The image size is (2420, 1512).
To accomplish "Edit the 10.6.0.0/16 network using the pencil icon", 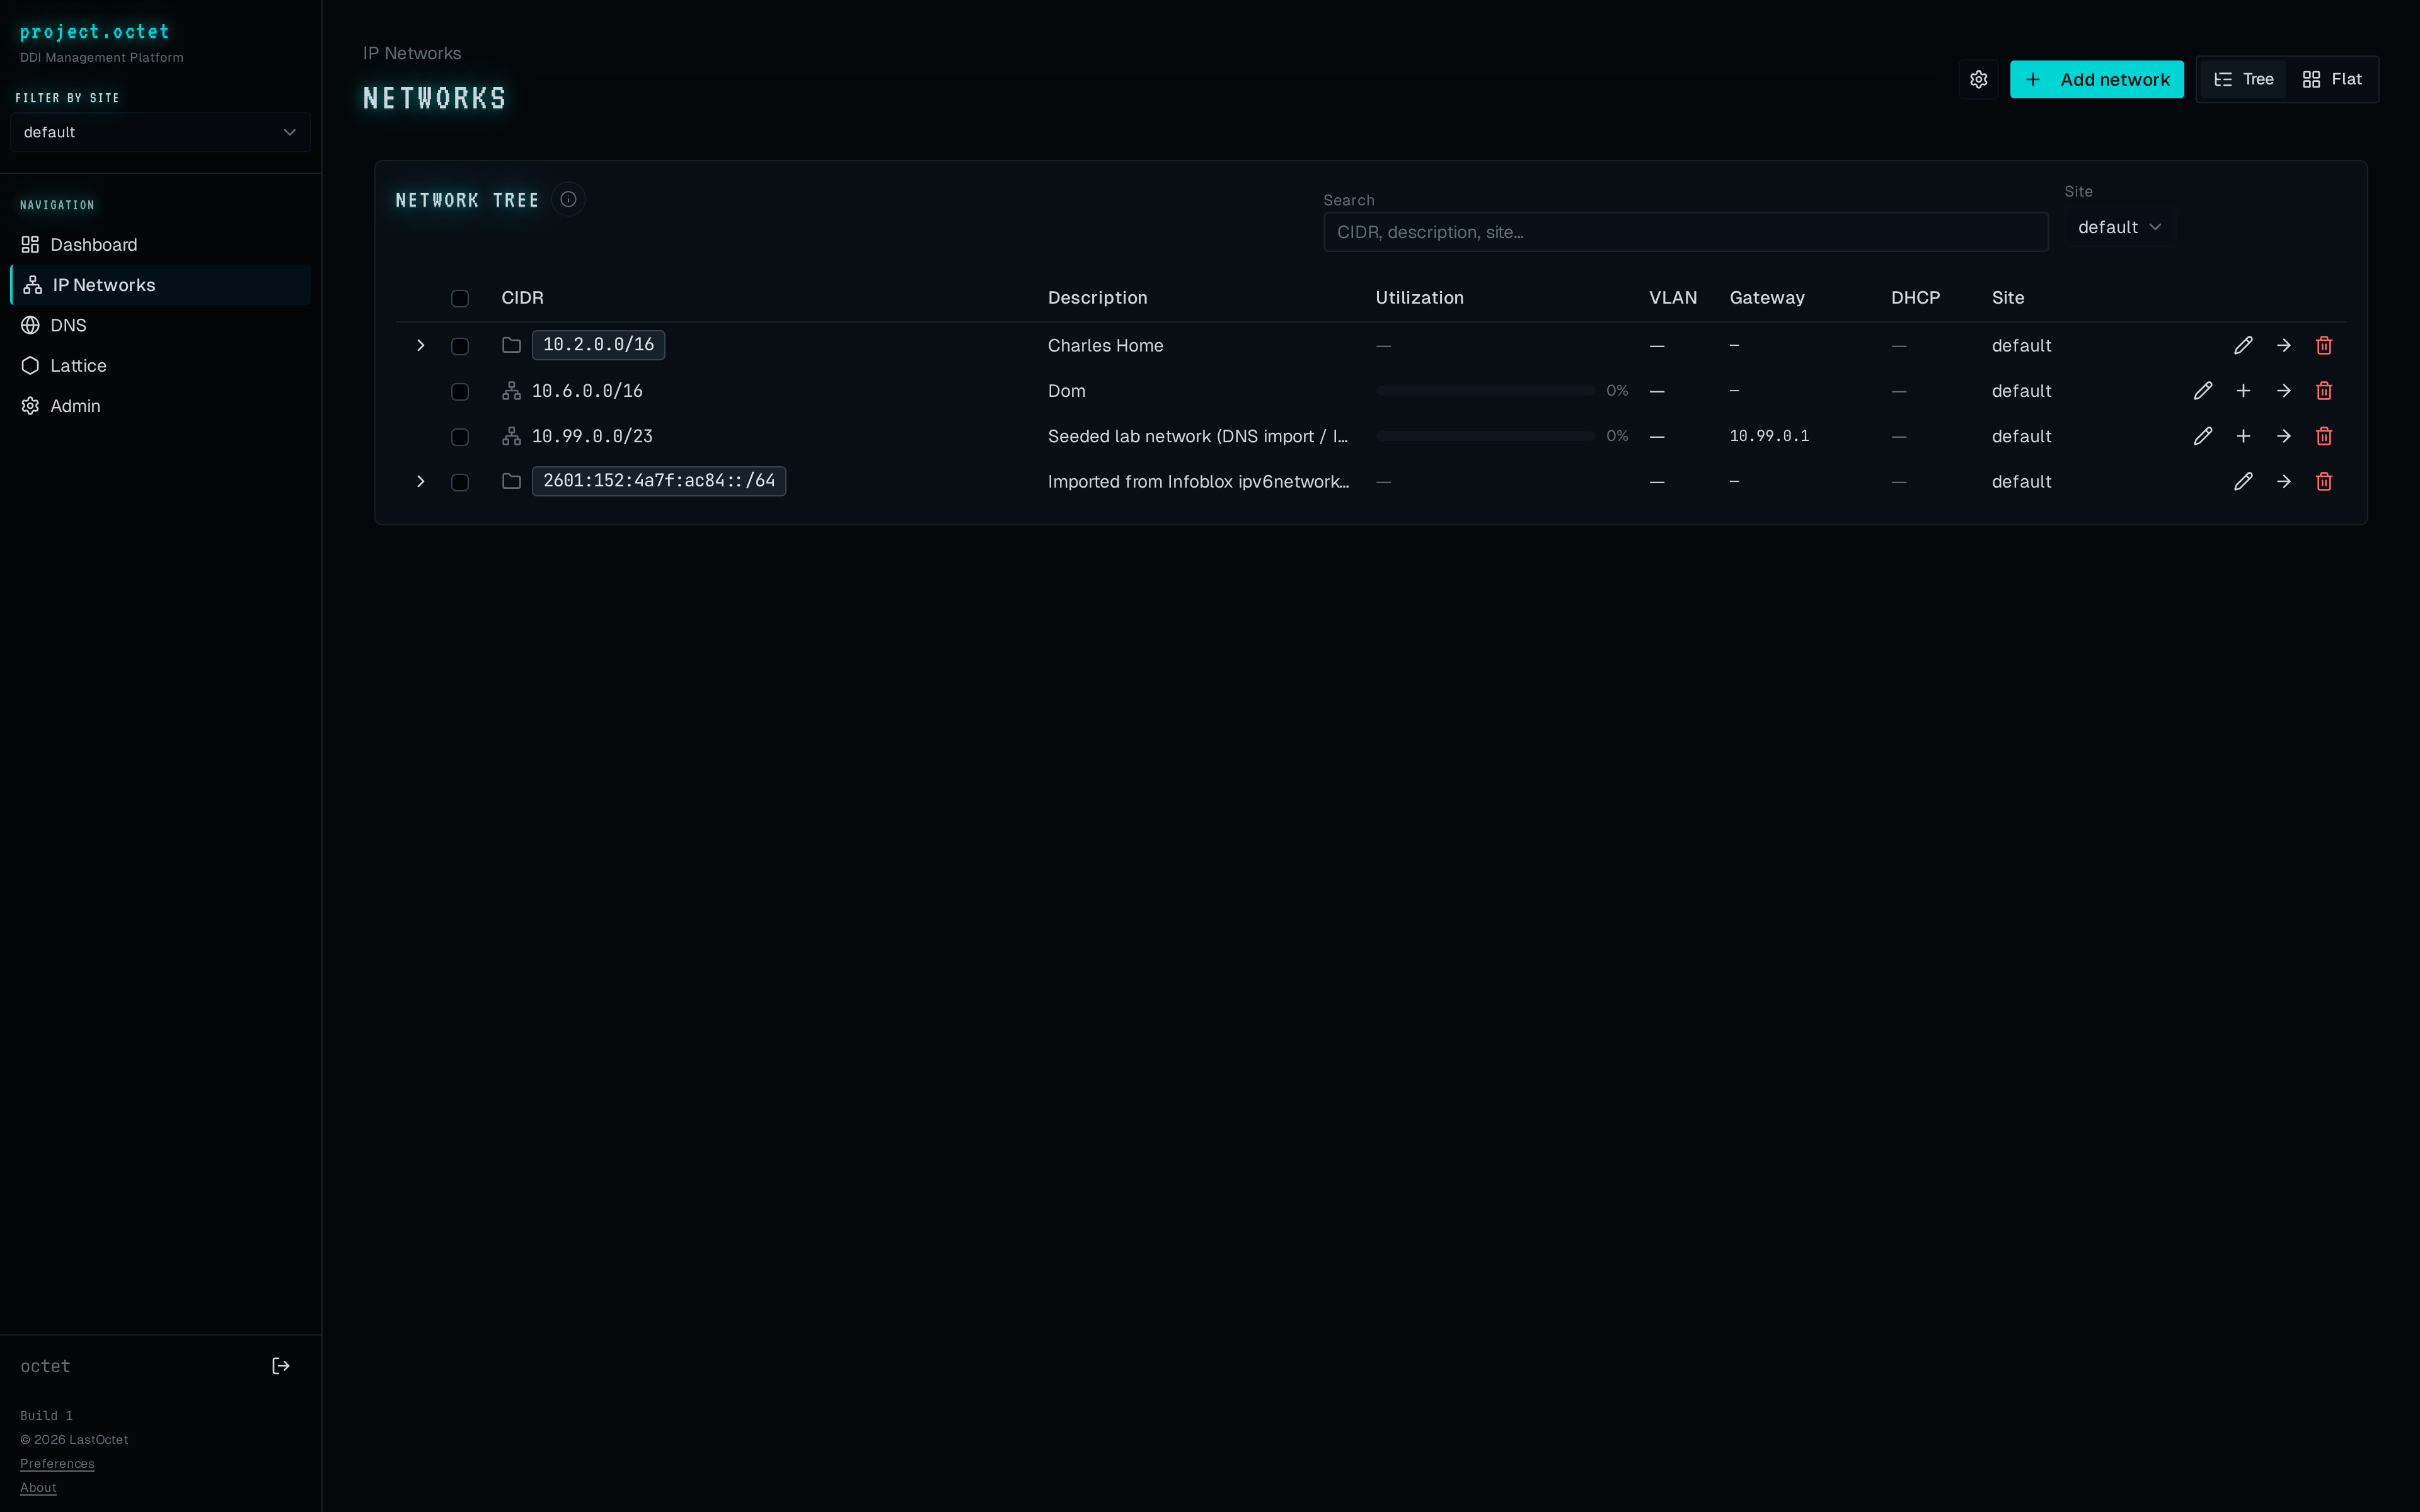I will 2203,390.
